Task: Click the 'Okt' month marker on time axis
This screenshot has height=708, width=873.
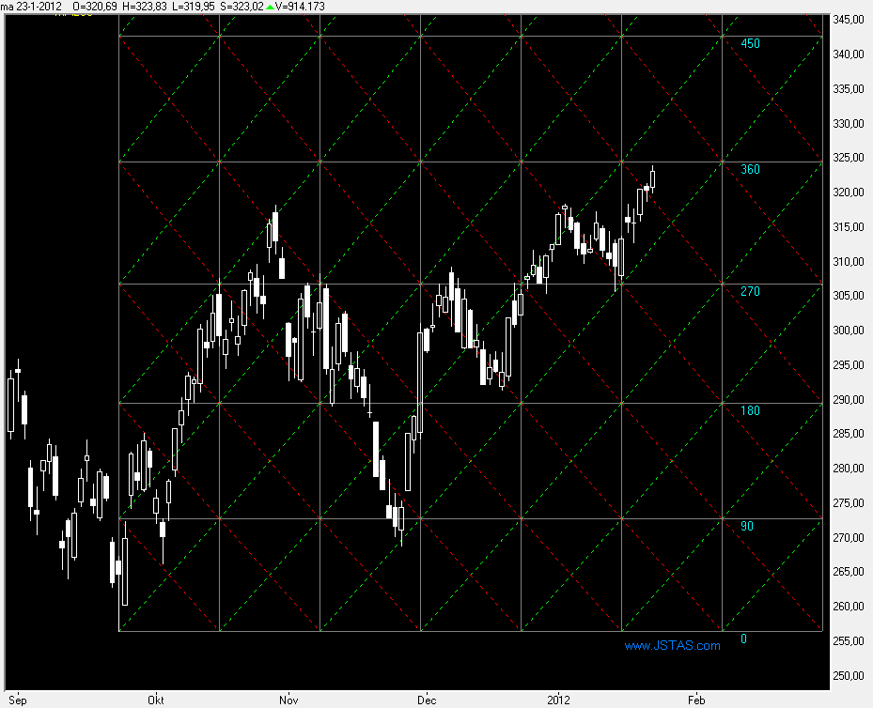Action: (x=155, y=700)
